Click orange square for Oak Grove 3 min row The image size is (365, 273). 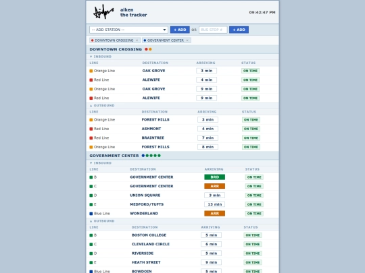91,71
